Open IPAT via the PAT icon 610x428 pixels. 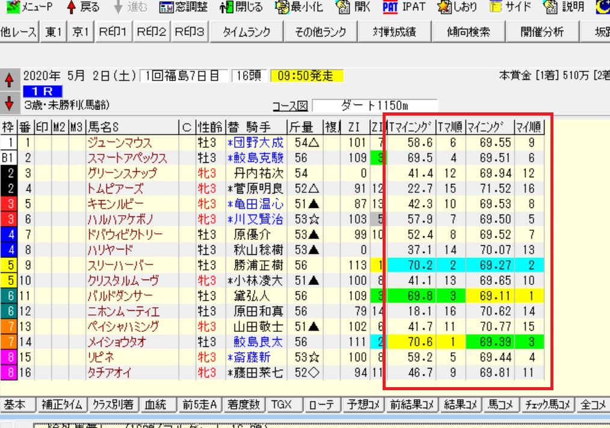coord(390,7)
